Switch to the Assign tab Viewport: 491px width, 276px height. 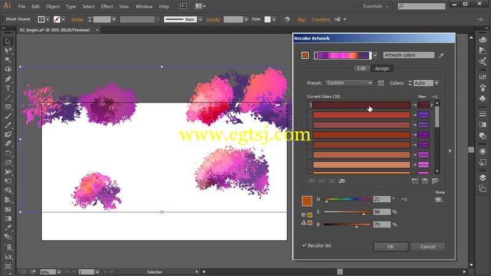coord(382,69)
